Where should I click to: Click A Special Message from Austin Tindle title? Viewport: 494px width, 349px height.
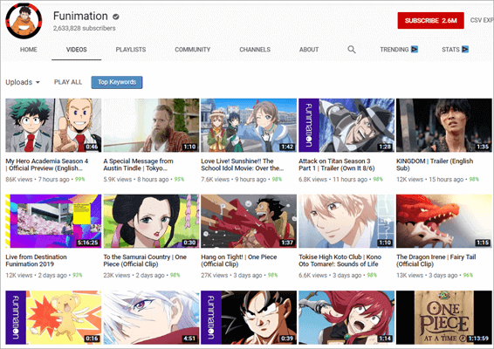[139, 164]
